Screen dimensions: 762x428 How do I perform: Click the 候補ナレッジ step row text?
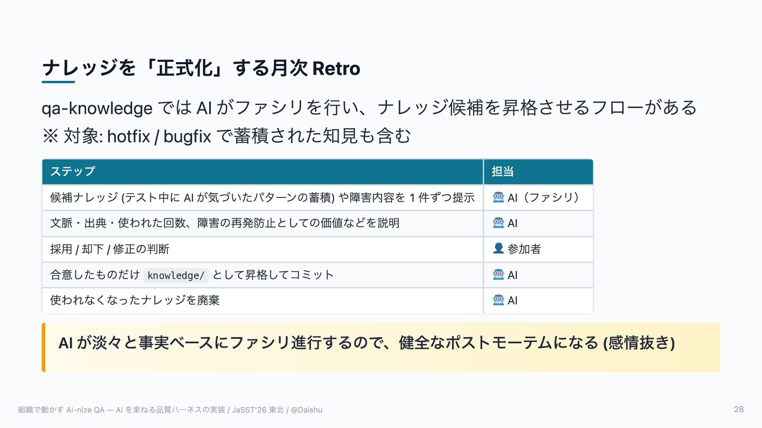262,197
